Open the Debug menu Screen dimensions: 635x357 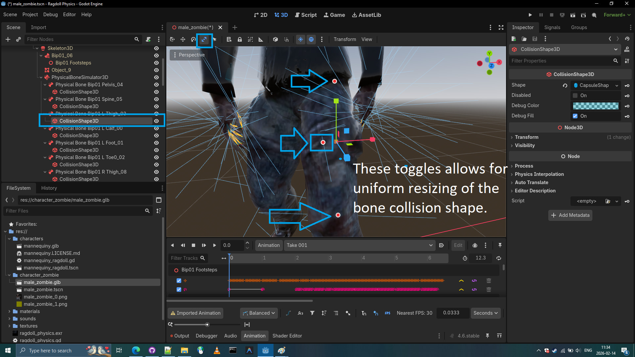[x=50, y=15]
